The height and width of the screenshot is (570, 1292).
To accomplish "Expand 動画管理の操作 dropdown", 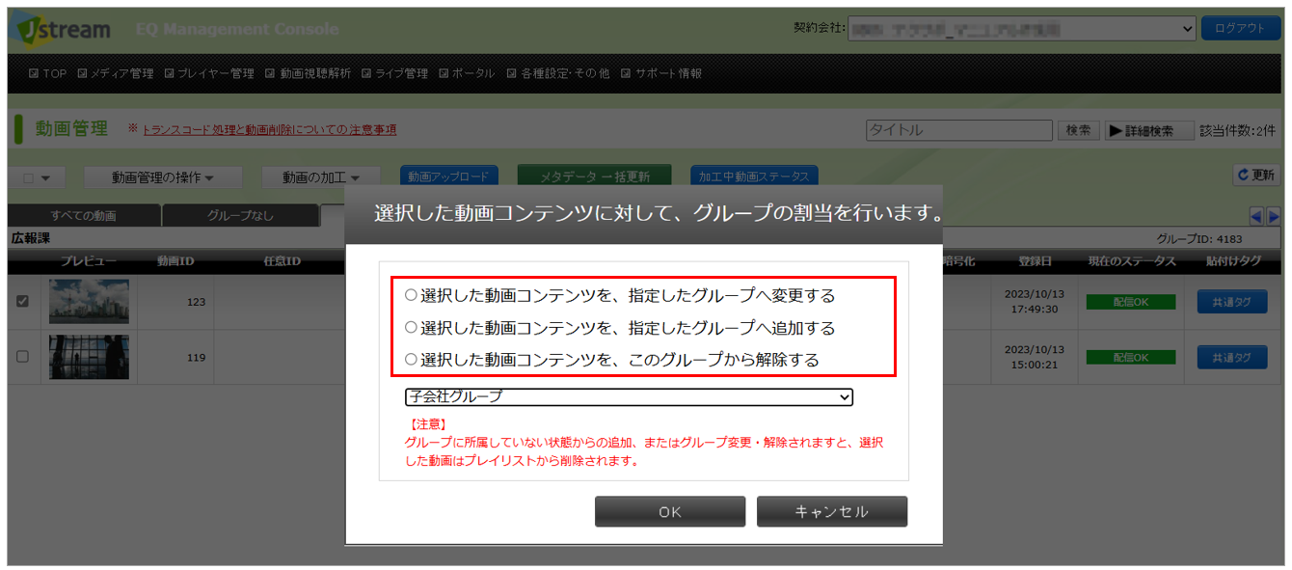I will [x=162, y=177].
